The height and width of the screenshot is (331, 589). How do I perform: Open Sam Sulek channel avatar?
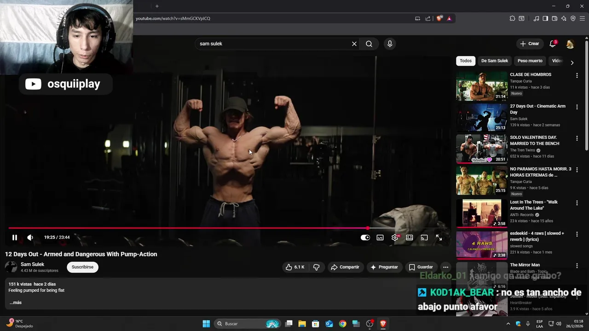point(11,267)
